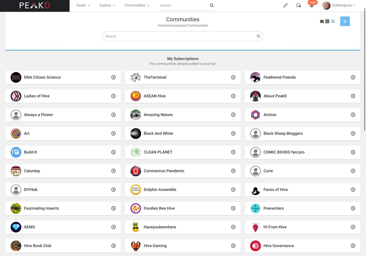Open Black And White arrow icon

[x=233, y=134]
